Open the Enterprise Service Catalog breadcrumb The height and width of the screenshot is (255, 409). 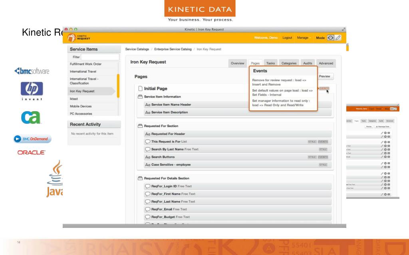pyautogui.click(x=173, y=49)
